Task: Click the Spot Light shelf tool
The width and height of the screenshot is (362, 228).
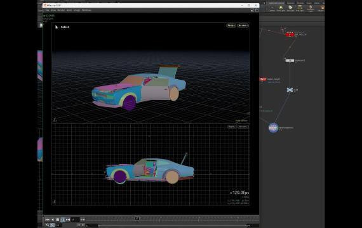Action: [290, 8]
